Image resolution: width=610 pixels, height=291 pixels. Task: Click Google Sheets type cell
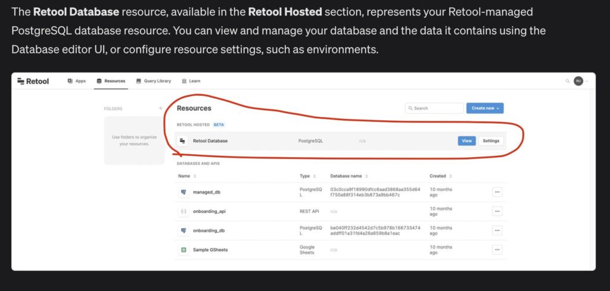pyautogui.click(x=307, y=250)
